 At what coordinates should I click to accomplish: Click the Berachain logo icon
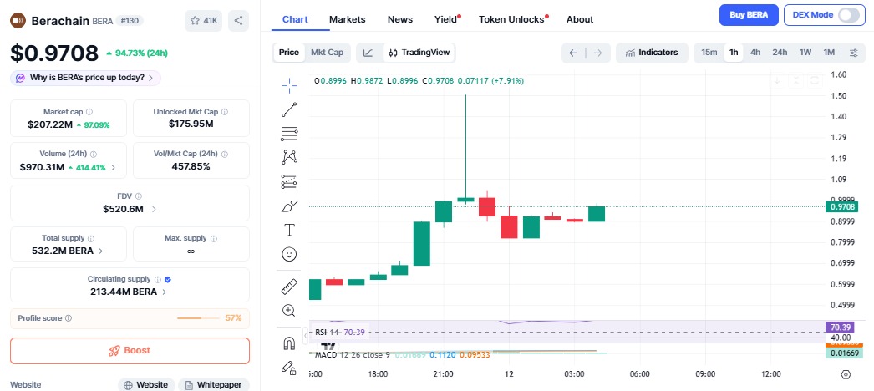pos(18,21)
